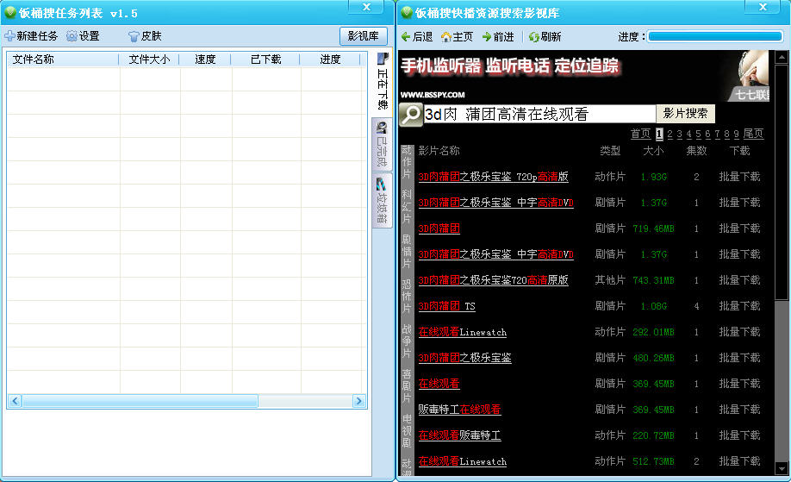
Task: Click 批量下载 for the 1.08G movie
Action: pyautogui.click(x=739, y=306)
